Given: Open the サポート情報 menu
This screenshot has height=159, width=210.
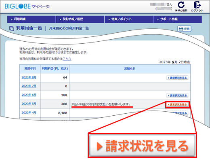Looking at the screenshot, I should 177,19.
